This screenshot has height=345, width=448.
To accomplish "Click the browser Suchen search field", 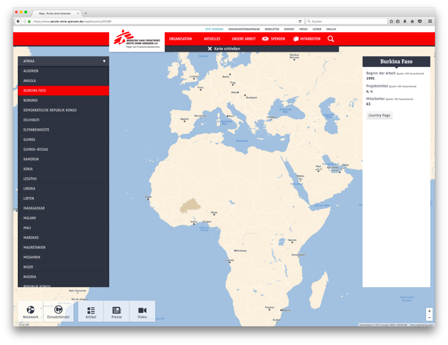I will [347, 21].
